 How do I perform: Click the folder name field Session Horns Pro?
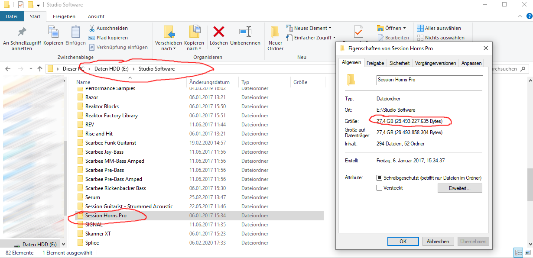429,80
